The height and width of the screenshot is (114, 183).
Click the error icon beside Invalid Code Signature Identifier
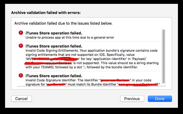click(21, 75)
